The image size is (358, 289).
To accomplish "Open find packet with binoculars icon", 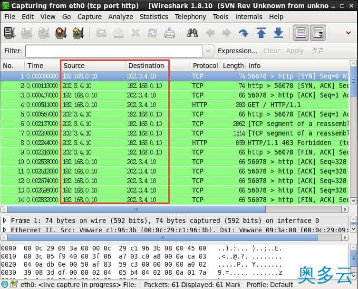I will [x=193, y=33].
